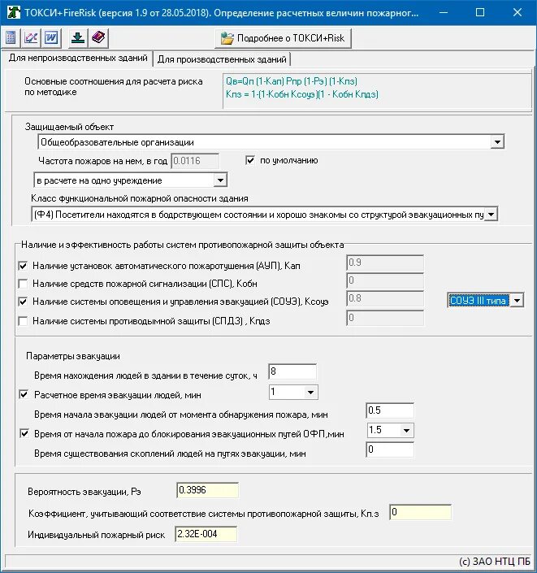This screenshot has height=573, width=537.
Task: Click evacuation start time field 0.5
Action: [390, 410]
